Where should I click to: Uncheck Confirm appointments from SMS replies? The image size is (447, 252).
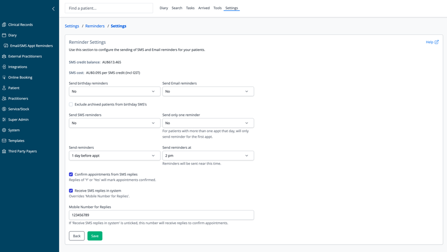tap(71, 174)
